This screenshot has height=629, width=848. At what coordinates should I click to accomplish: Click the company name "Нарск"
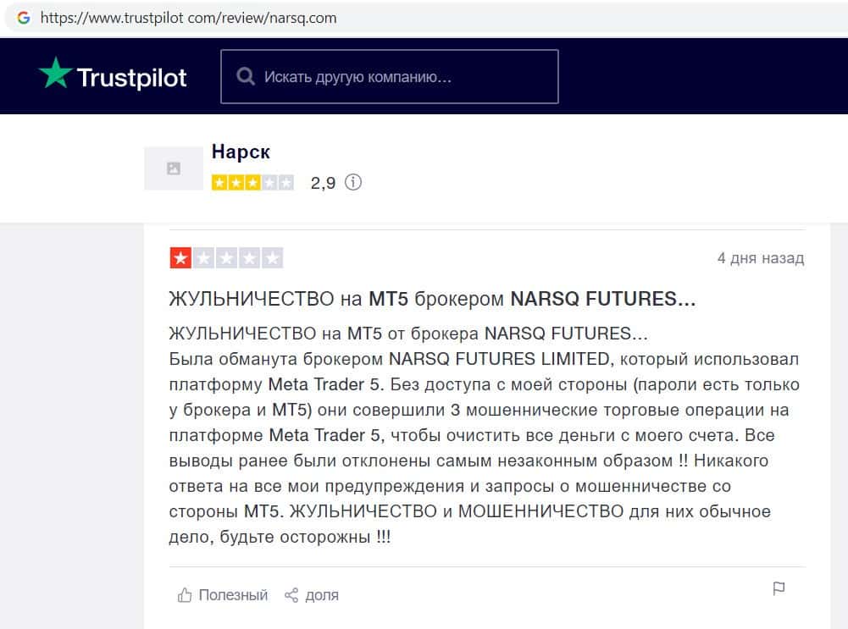[241, 152]
